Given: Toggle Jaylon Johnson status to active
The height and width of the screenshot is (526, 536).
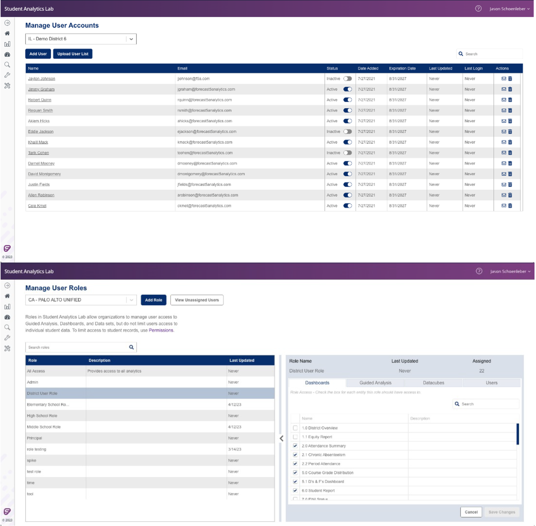Looking at the screenshot, I should point(347,79).
